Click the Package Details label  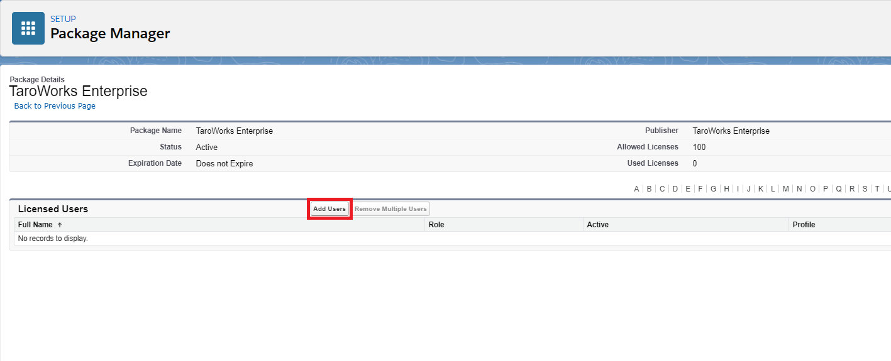pos(37,80)
